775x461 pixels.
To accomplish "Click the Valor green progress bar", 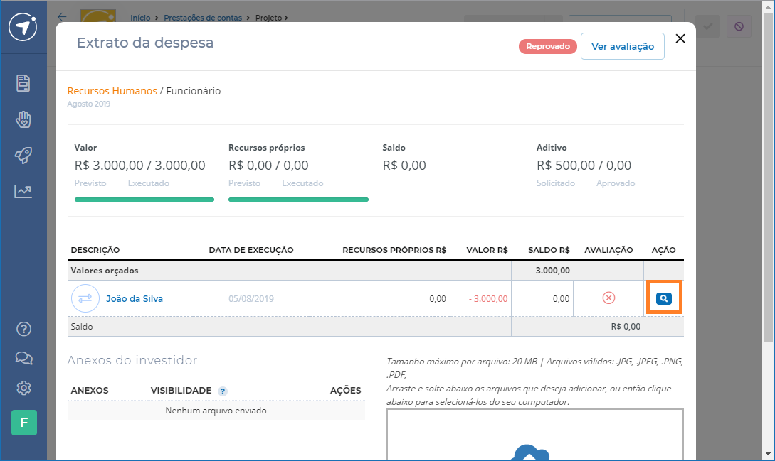I will [144, 200].
